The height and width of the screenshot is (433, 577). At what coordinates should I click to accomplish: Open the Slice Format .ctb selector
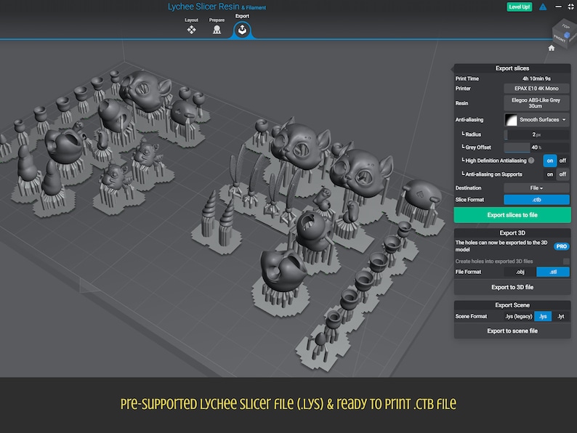pos(536,200)
